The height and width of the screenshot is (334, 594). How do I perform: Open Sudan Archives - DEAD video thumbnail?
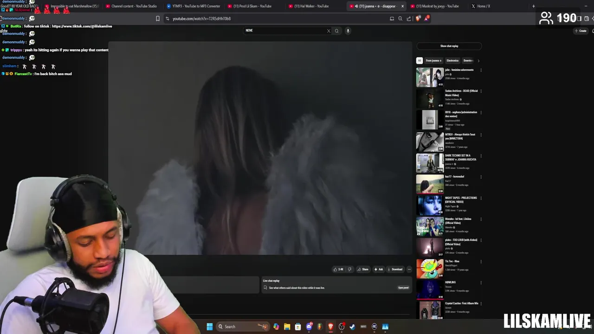(430, 99)
